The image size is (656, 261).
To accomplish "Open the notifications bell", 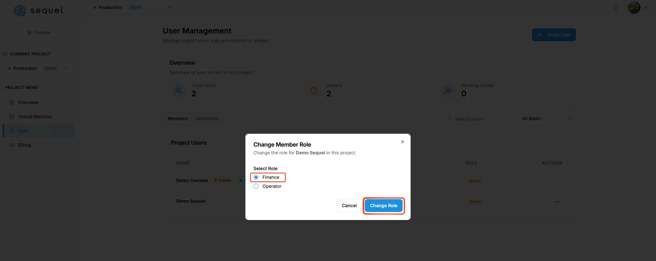I will (616, 7).
